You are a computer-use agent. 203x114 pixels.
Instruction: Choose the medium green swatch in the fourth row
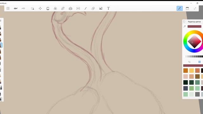[192, 88]
